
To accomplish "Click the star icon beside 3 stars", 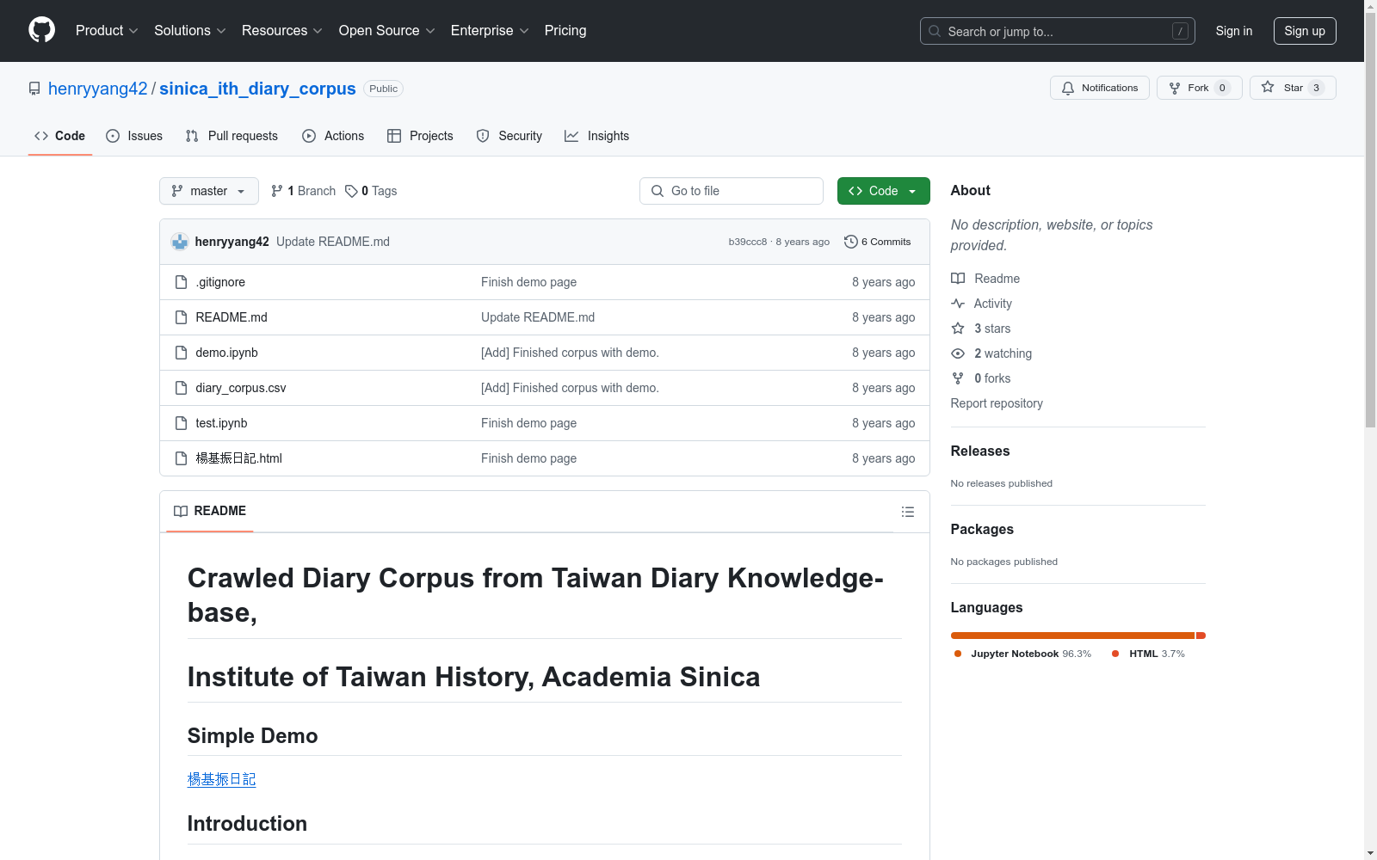I will tap(958, 329).
